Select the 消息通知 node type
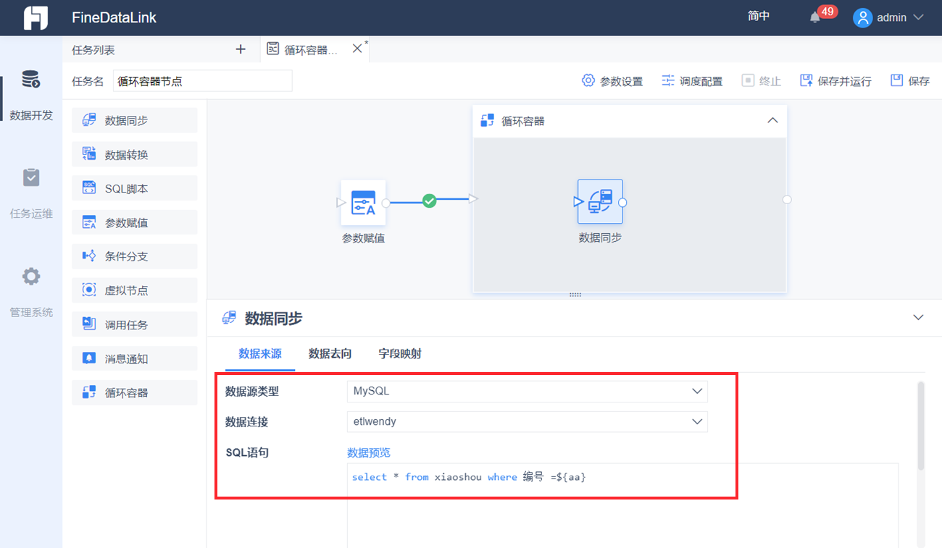 [135, 358]
